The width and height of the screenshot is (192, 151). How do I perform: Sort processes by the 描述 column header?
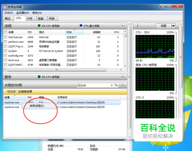click(51, 32)
